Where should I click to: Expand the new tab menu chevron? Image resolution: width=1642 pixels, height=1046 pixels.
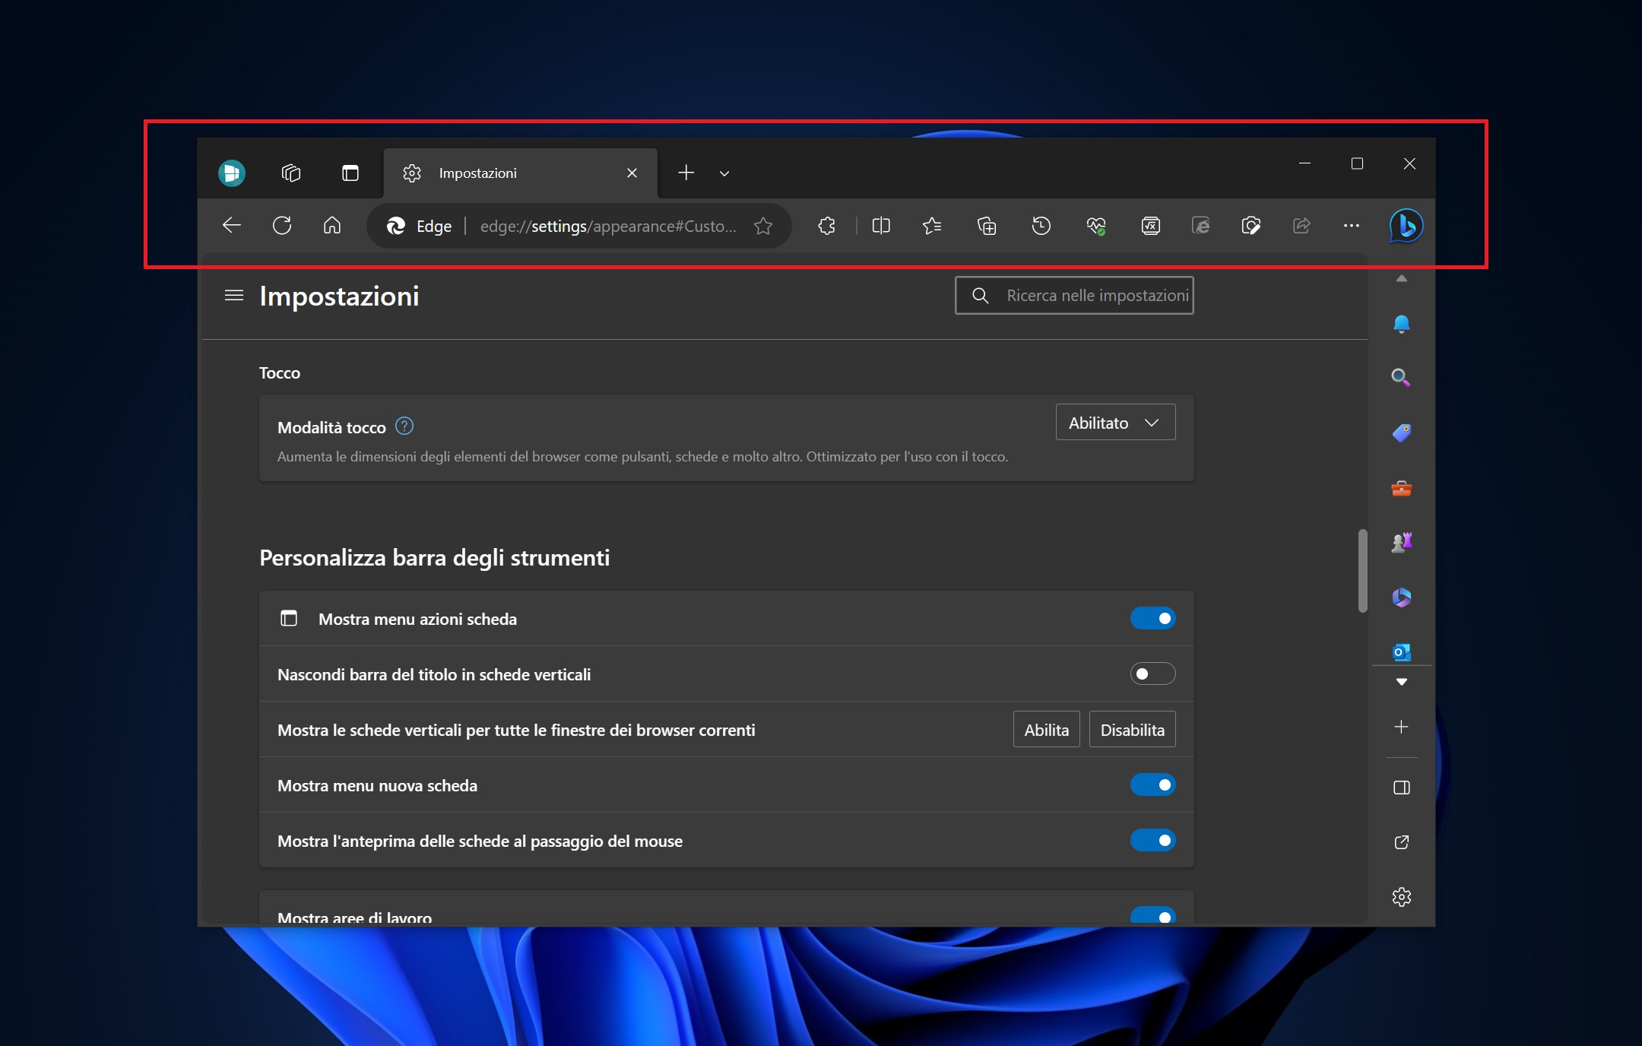[724, 173]
